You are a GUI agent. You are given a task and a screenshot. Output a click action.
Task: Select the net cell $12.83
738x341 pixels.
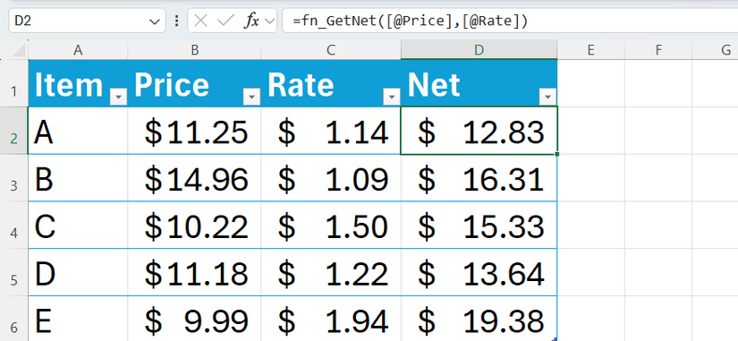(479, 131)
